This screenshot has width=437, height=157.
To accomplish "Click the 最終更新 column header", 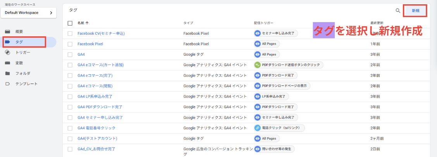I will click(x=377, y=23).
